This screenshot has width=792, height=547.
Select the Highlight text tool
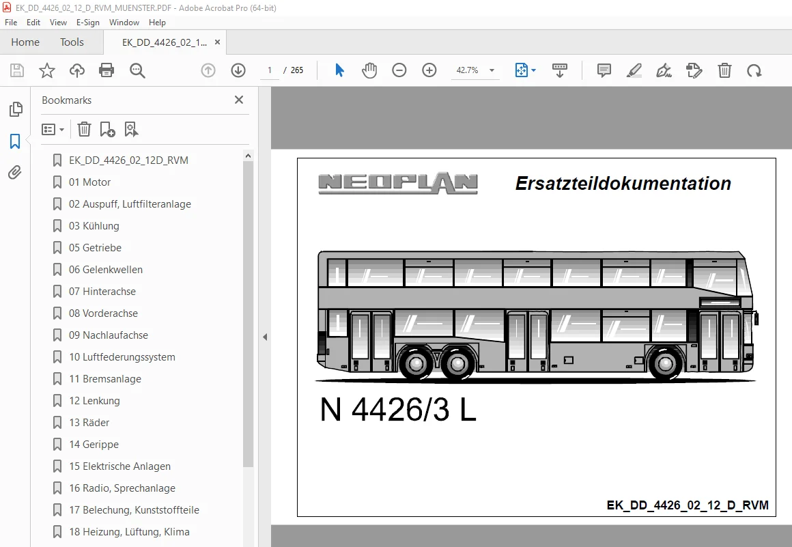point(634,70)
